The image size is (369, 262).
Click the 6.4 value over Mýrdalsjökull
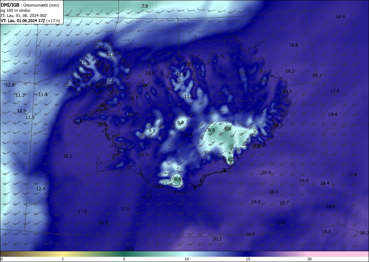[177, 179]
